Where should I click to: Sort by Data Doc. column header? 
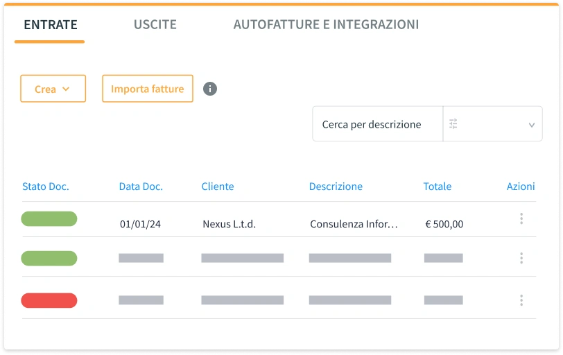[x=141, y=187]
